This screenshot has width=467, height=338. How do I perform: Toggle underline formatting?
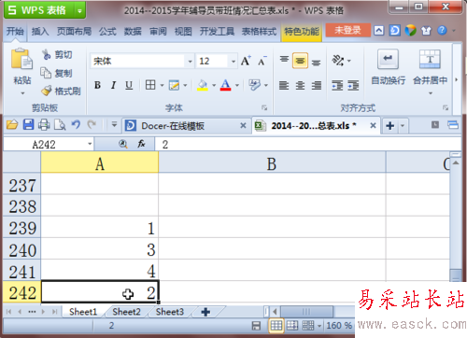[x=129, y=85]
